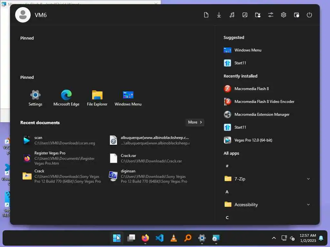The height and width of the screenshot is (247, 330).
Task: Expand the 7-Zip folder chevron
Action: tap(308, 179)
